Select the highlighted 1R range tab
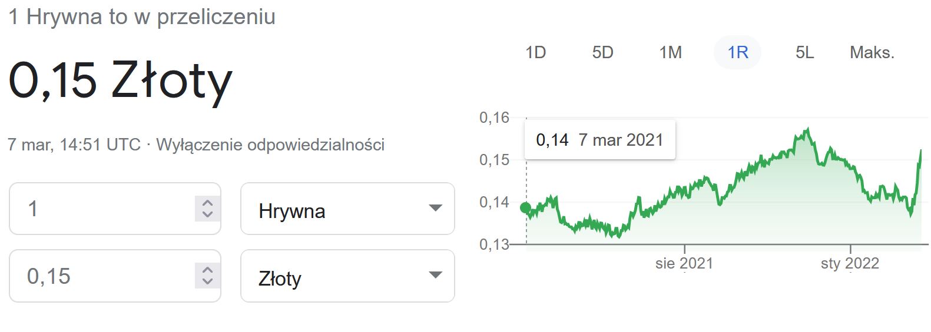This screenshot has width=931, height=332. tap(737, 53)
